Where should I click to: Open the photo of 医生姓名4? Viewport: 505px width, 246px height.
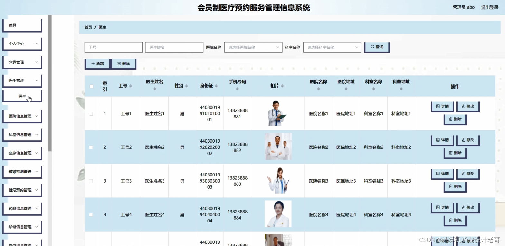pos(278,214)
